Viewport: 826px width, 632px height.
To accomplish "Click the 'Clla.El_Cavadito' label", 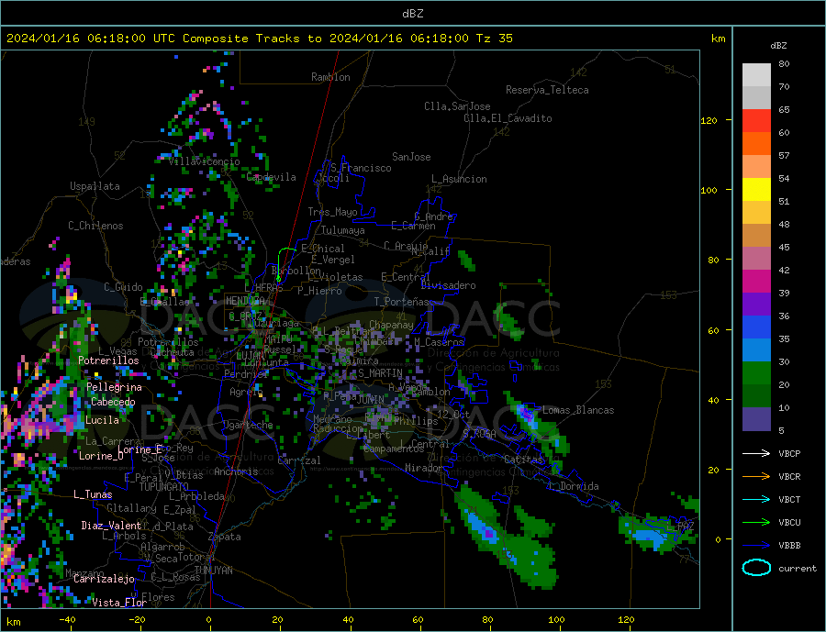I will coord(508,118).
